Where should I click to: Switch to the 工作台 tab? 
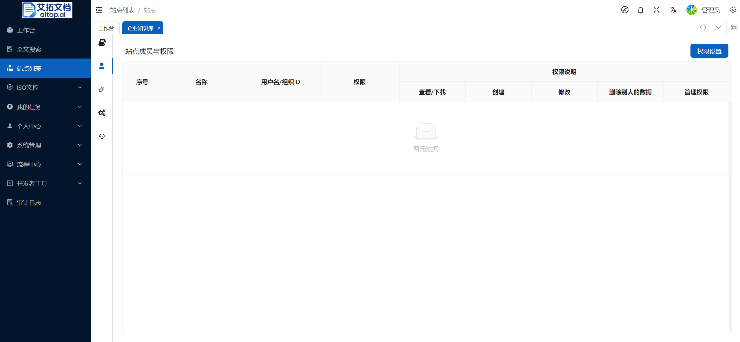click(106, 28)
